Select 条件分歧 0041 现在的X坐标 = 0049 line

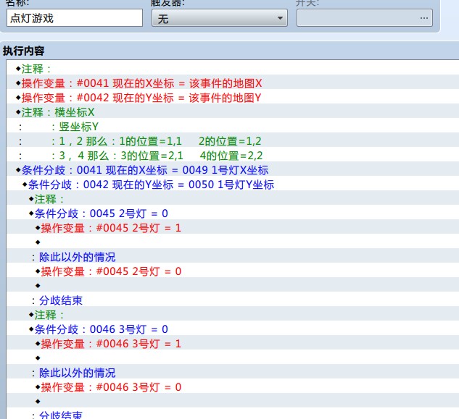(x=233, y=170)
